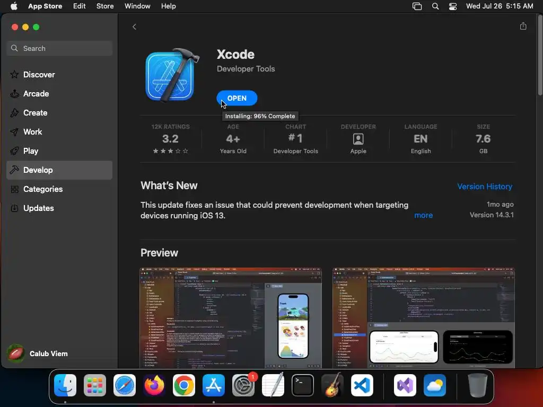543x407 pixels.
Task: Launch GarageBand from the Dock
Action: 332,385
